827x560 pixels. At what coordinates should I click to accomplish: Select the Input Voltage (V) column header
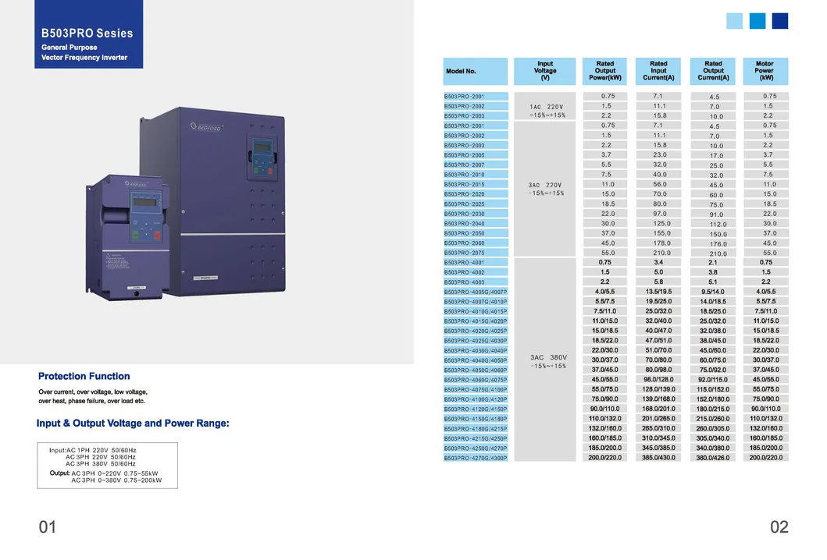(545, 71)
